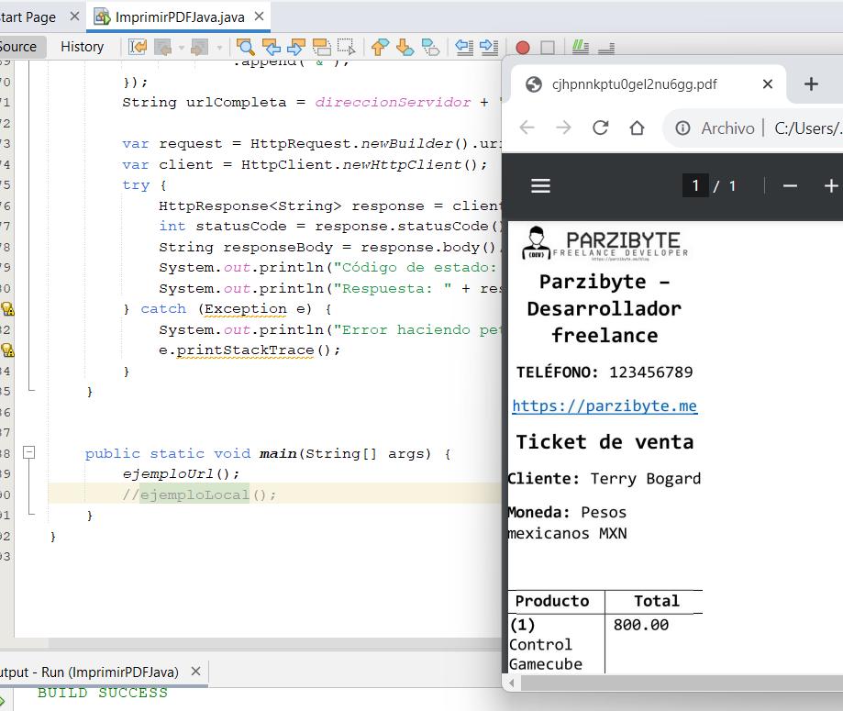Shift Line Right toolbar icon
Viewport: 843px width, 711px height.
tap(489, 48)
